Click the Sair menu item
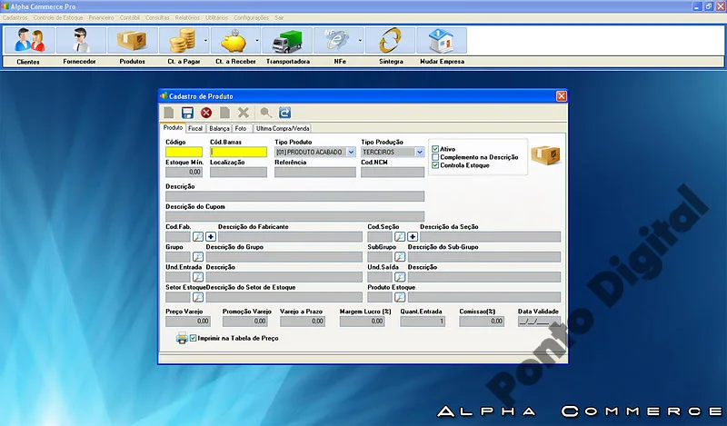This screenshot has width=727, height=426. (279, 17)
